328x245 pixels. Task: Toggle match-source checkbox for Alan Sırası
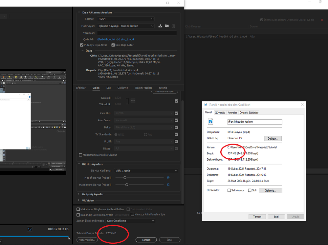pos(176,120)
